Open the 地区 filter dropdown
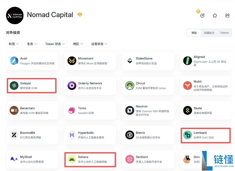Image resolution: width=235 pixels, height=171 pixels. pos(78,44)
